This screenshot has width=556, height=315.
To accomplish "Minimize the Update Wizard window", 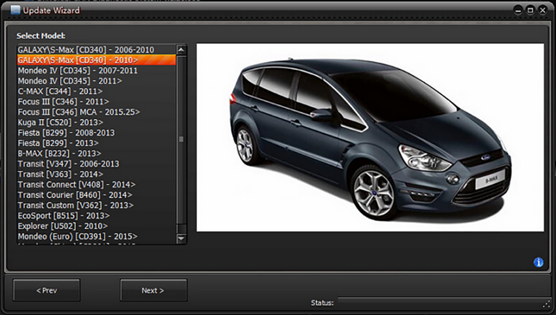I will pyautogui.click(x=519, y=10).
